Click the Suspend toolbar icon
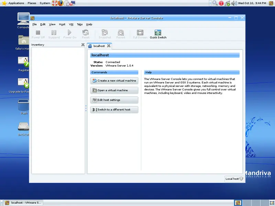The height and width of the screenshot is (206, 275). (x=54, y=34)
